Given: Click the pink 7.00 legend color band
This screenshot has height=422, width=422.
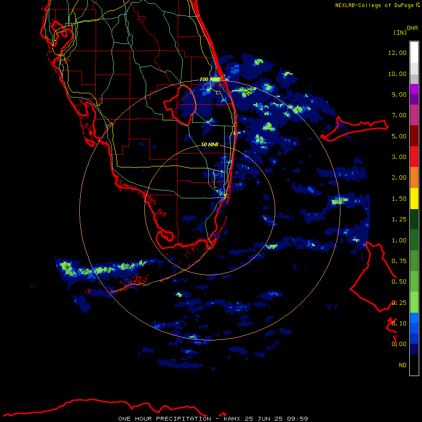Looking at the screenshot, I should point(414,115).
